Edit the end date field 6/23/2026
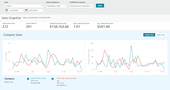This screenshot has width=170, height=90. [36, 10]
